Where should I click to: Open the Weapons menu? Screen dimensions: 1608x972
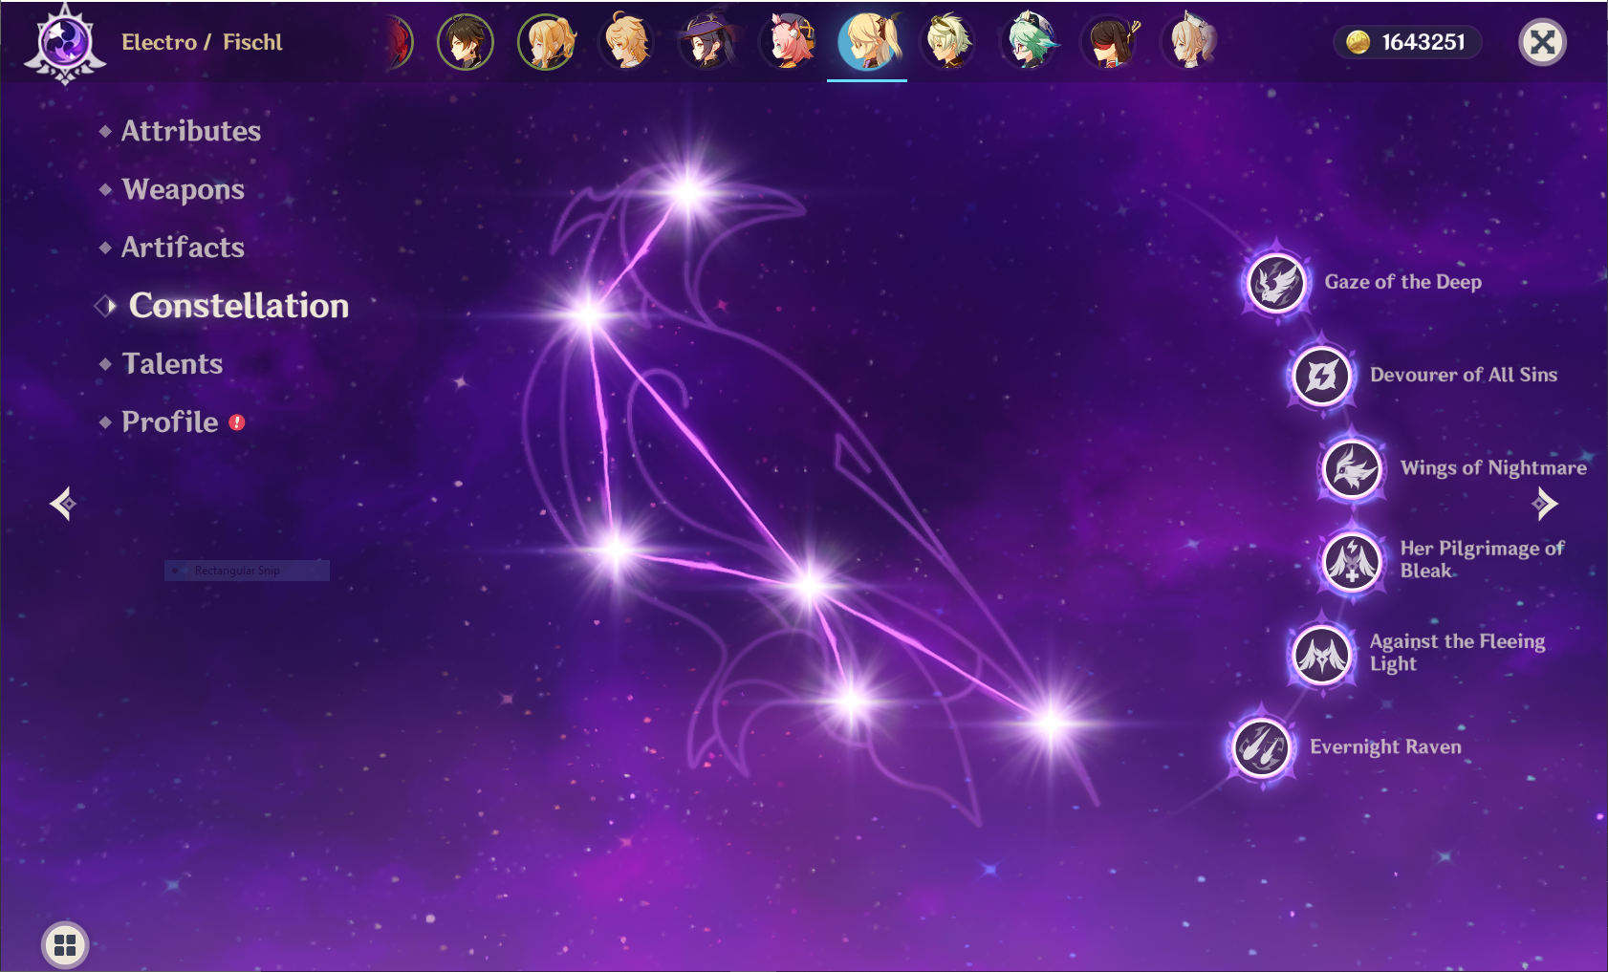point(183,189)
